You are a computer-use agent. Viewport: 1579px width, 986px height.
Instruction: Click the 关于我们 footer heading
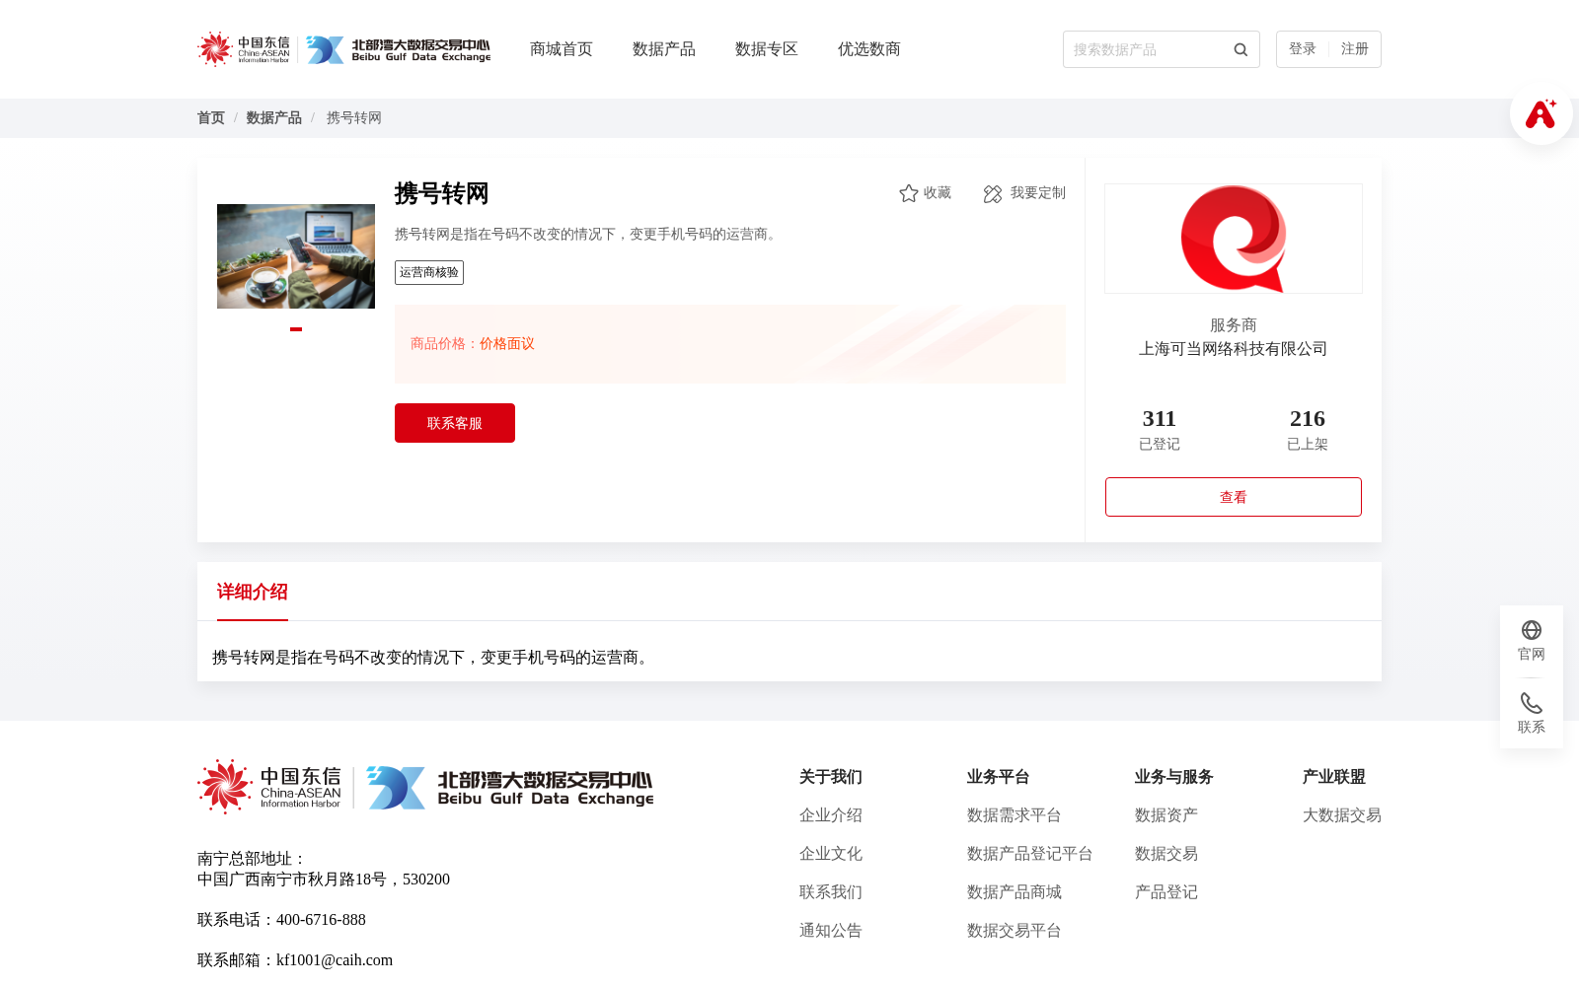pos(831,777)
